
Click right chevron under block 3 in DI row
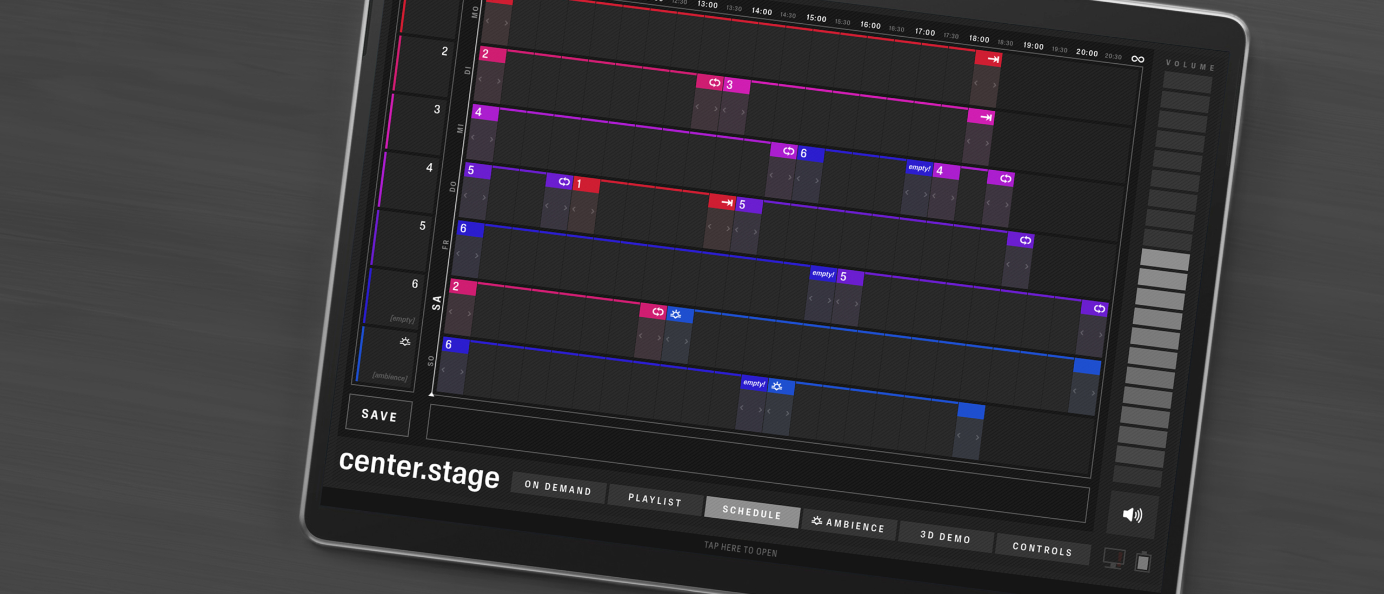click(x=742, y=112)
